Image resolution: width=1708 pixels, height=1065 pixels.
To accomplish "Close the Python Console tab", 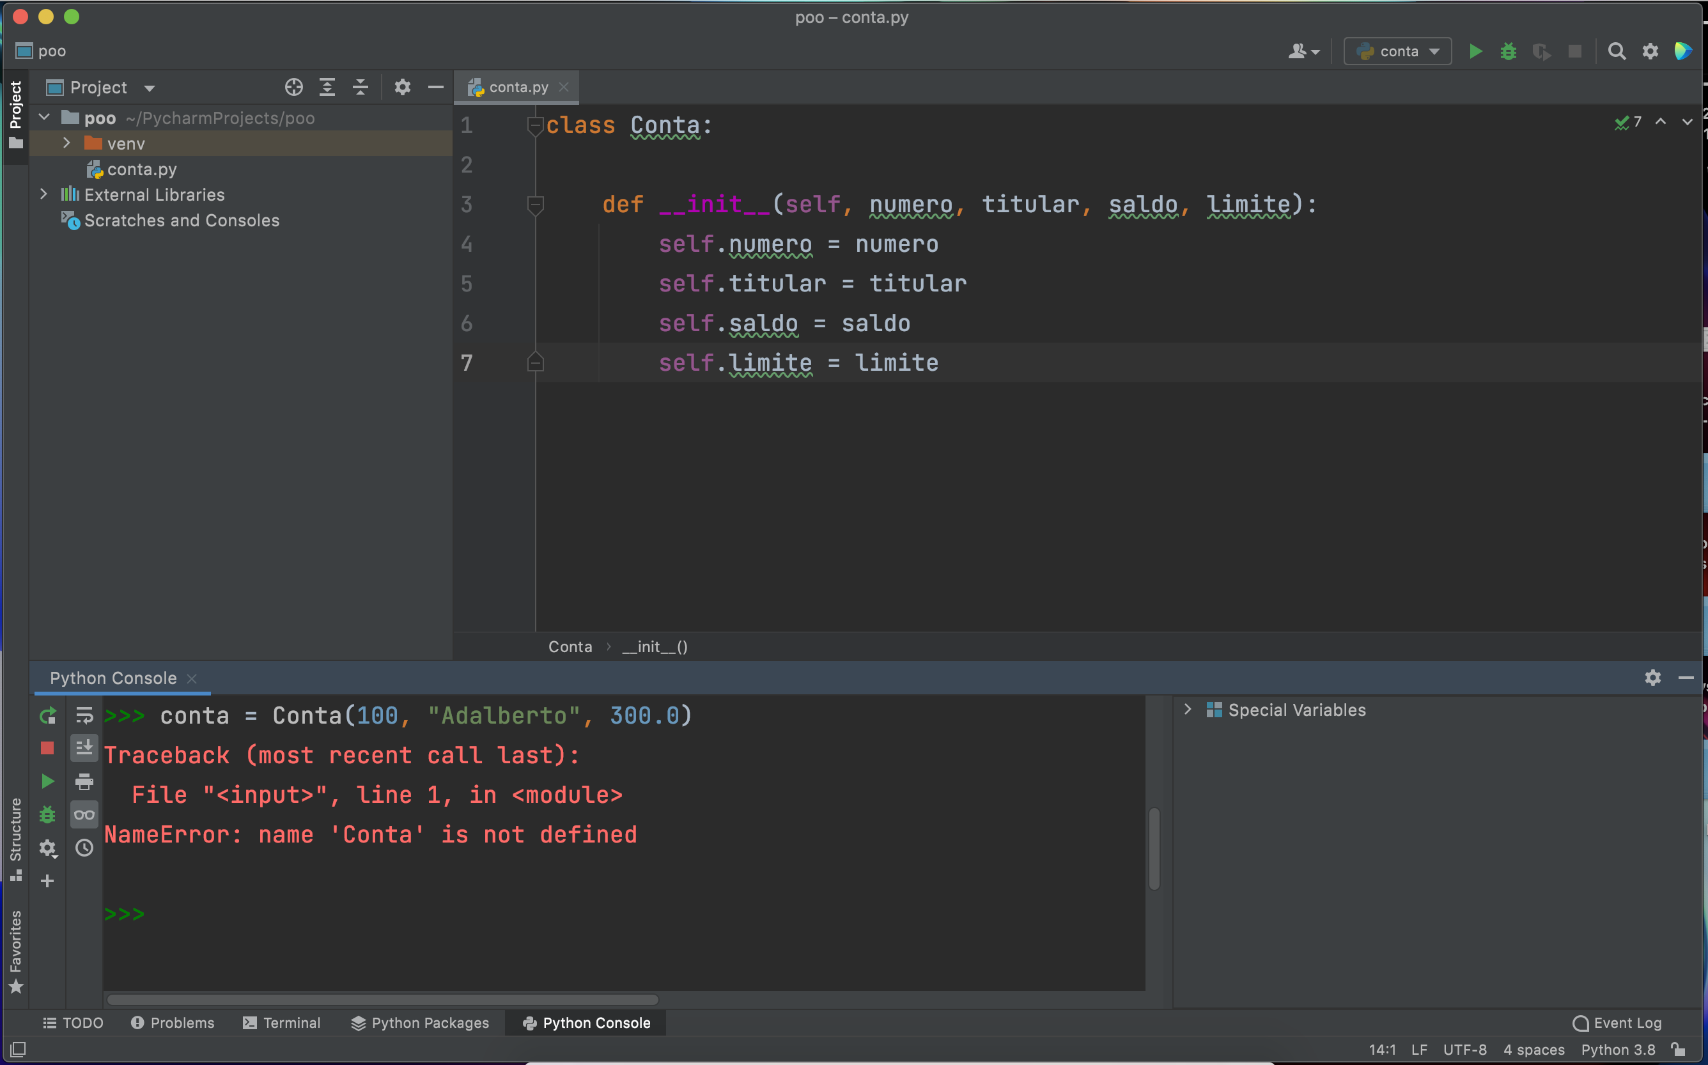I will pos(192,678).
